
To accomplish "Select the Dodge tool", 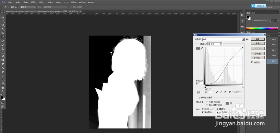I will 3,68.
